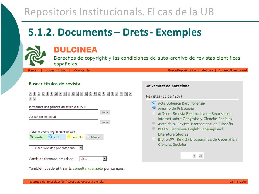This screenshot has width=259, height=194.
Task: Click the grey dot beside Astrolabio journal
Action: (x=154, y=123)
